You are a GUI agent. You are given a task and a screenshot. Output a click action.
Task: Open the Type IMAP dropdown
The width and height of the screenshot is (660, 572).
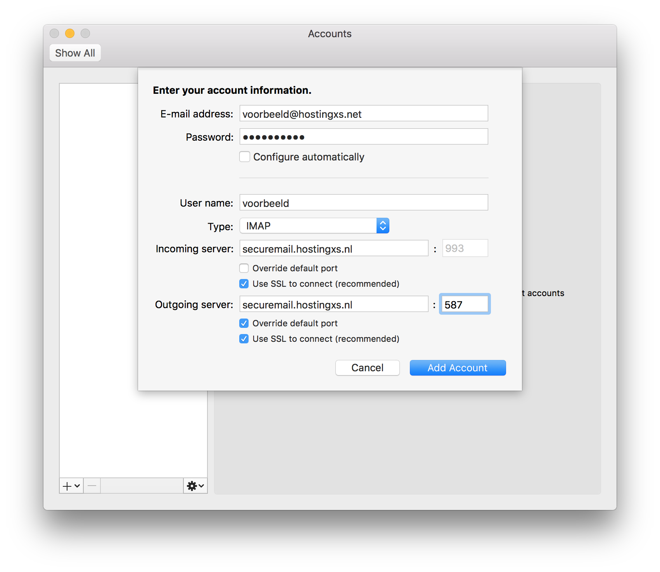click(x=314, y=226)
